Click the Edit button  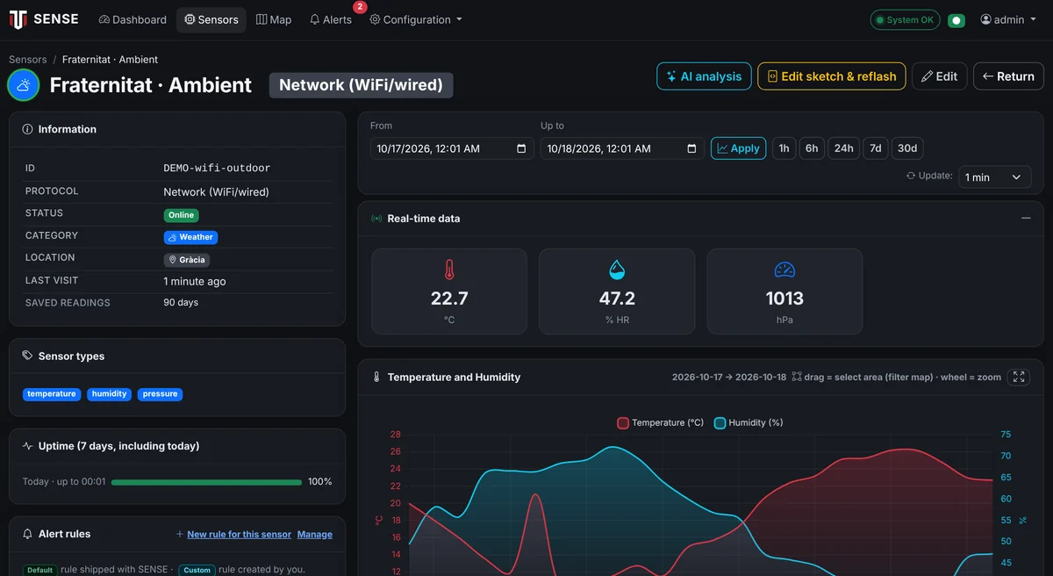(939, 76)
